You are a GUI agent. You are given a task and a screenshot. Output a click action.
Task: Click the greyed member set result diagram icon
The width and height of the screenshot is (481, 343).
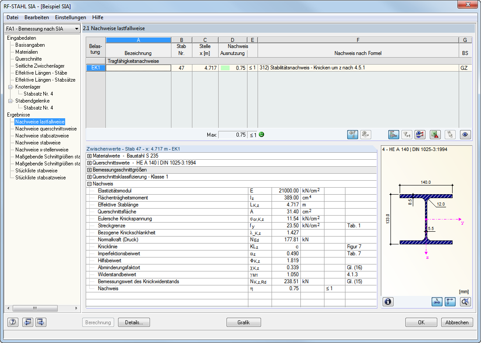coord(366,134)
